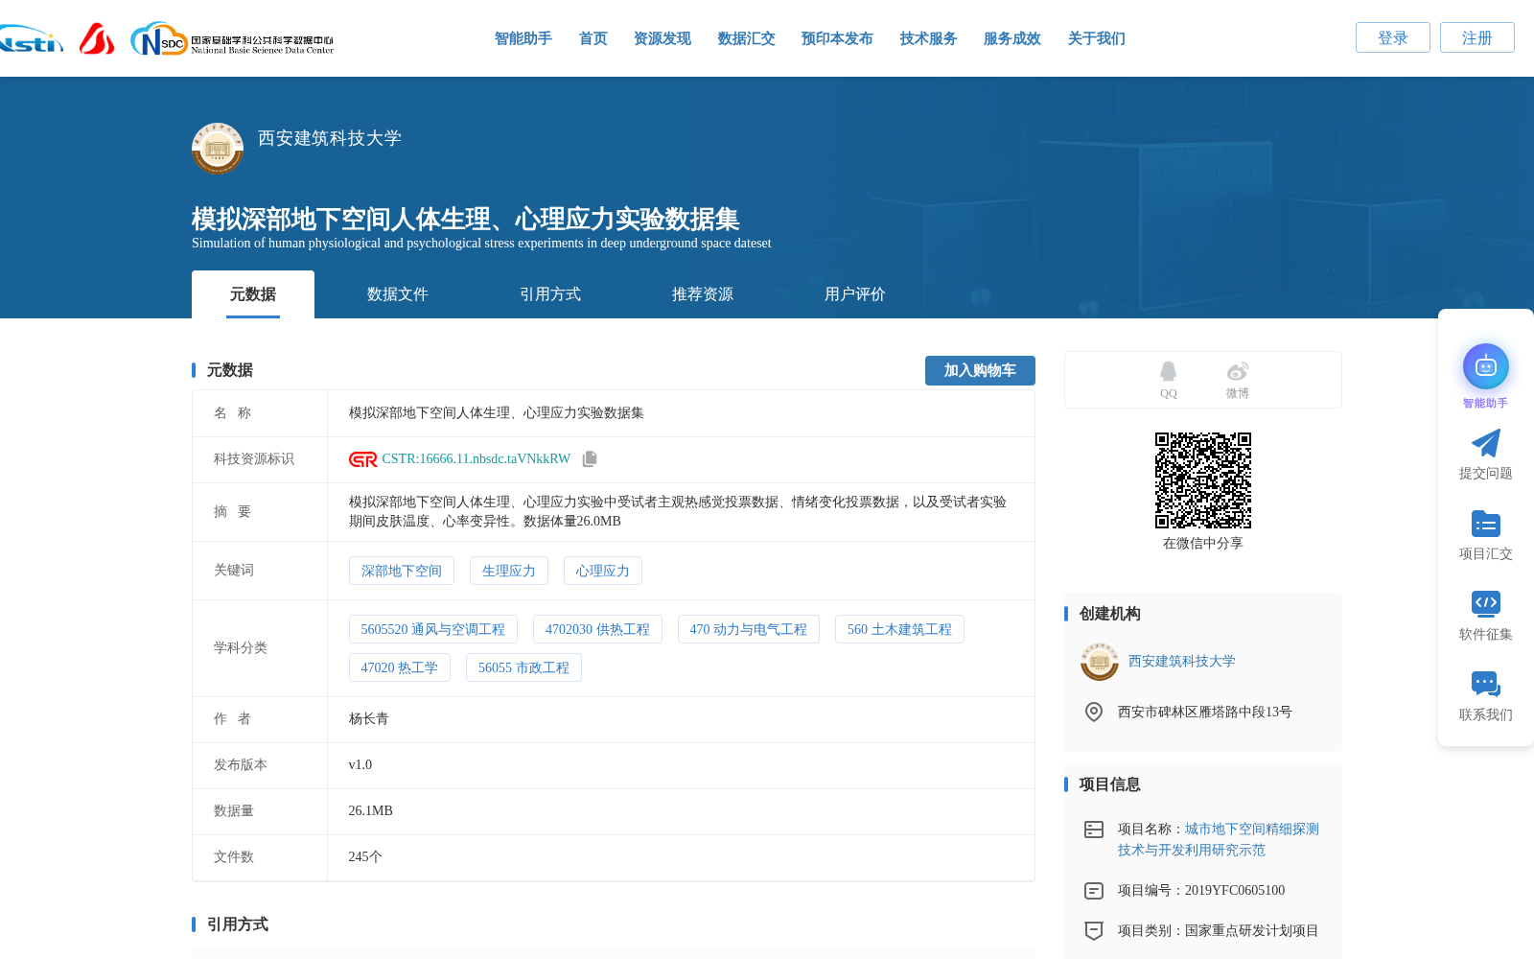
Task: Open the 城市地下空间精细探测 project link
Action: point(1219,839)
